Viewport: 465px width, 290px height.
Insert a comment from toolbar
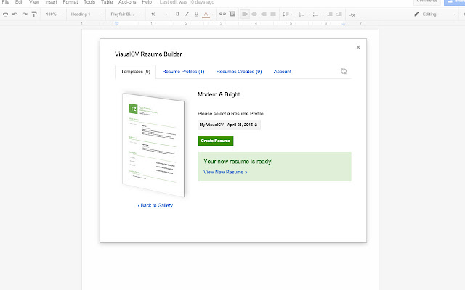click(x=232, y=14)
